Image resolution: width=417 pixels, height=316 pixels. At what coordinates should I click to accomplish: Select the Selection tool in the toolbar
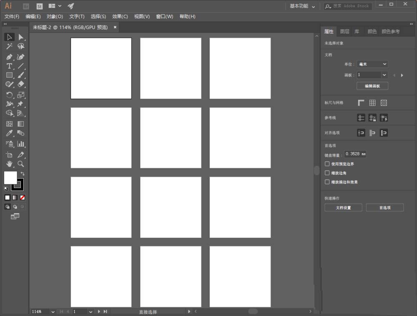[x=9, y=37]
